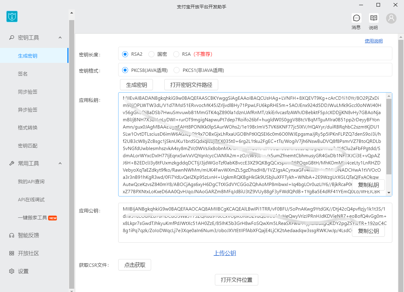404x292 pixels.
Task: Open the 格式转换 sidebar item
Action: pyautogui.click(x=34, y=128)
